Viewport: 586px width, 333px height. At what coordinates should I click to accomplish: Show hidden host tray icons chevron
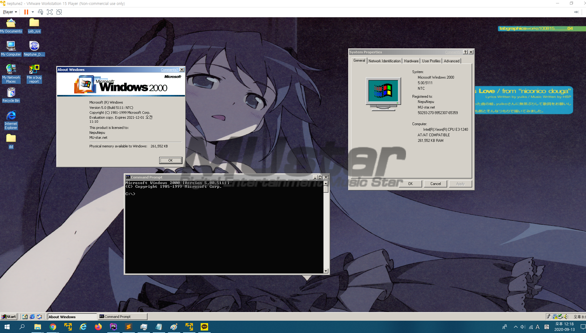coord(515,327)
